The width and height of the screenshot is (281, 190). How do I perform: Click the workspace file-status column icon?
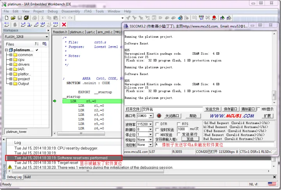[37, 44]
